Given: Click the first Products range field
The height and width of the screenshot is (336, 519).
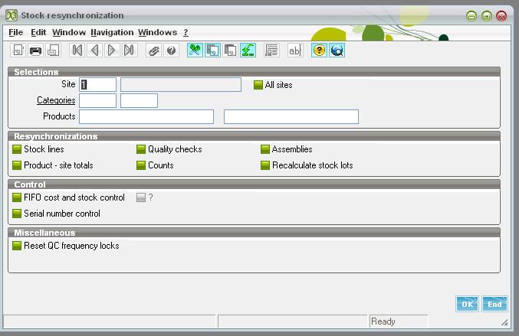Looking at the screenshot, I should point(146,117).
